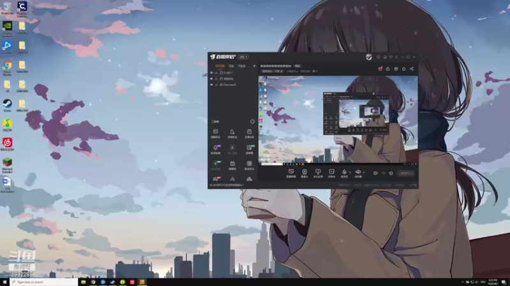Add a screen capture source from bottom toolbar
Screen dimensions: 510x286
[x=291, y=173]
